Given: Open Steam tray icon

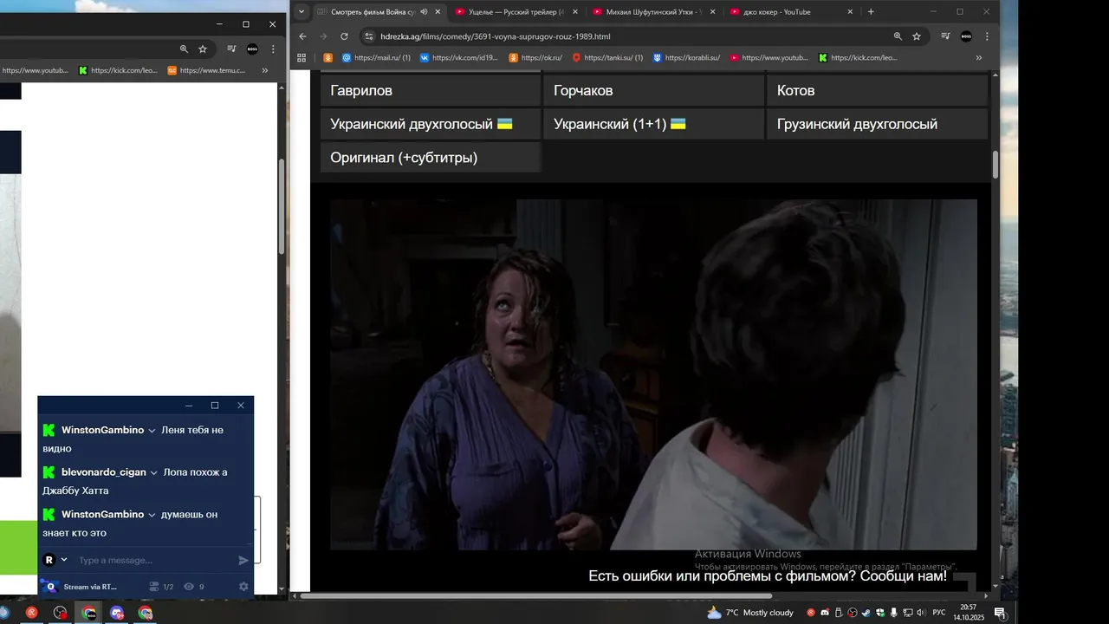Looking at the screenshot, I should click(866, 613).
